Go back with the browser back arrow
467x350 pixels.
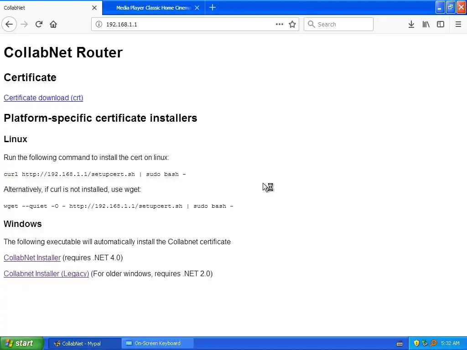9,24
